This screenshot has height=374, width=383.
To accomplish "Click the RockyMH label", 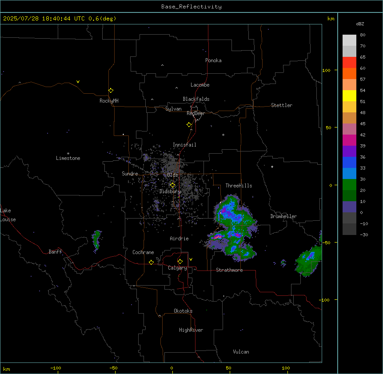I will tap(109, 101).
